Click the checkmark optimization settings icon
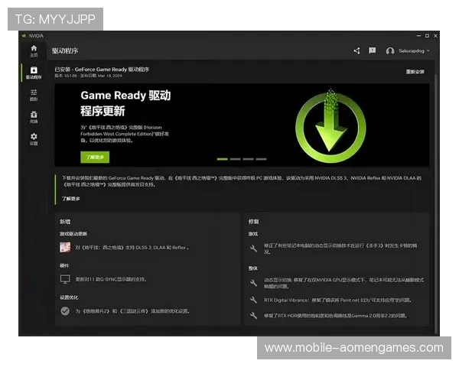The width and height of the screenshot is (459, 367). [65, 311]
